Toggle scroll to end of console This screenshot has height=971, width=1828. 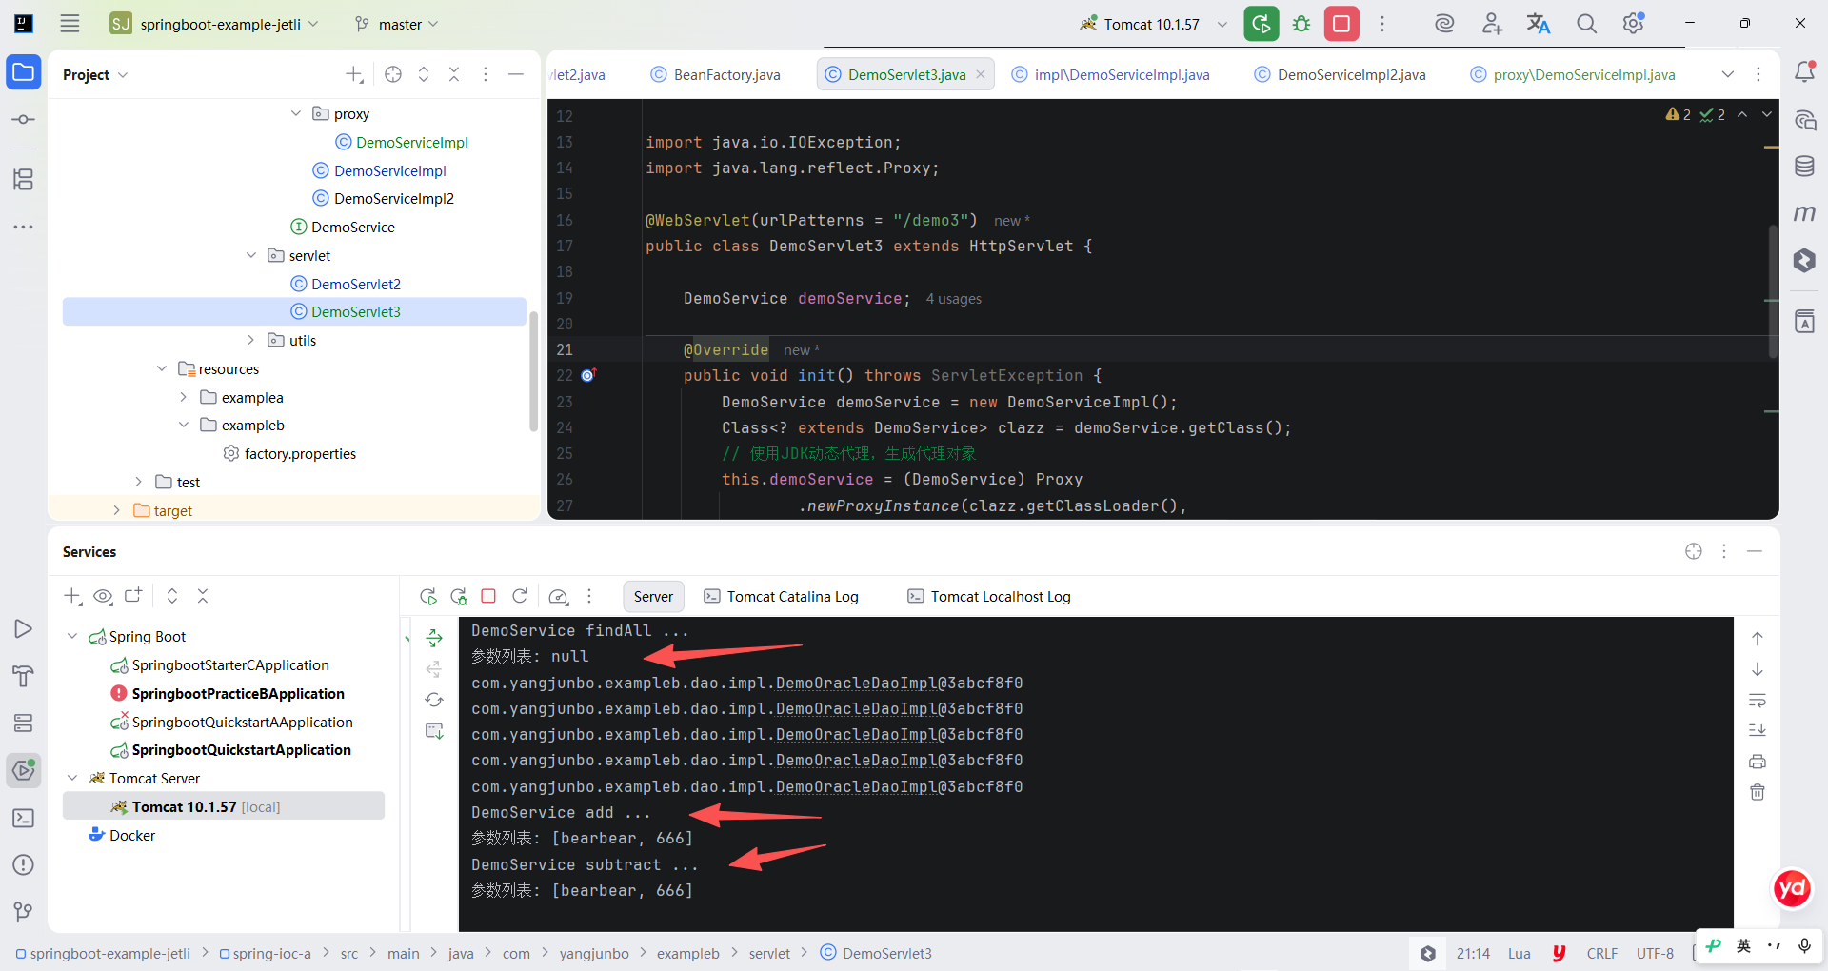point(1758,730)
